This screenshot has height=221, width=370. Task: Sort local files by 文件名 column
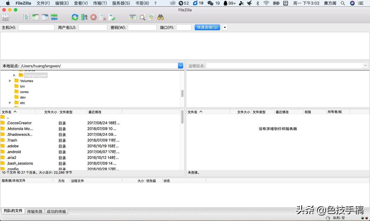(18, 112)
